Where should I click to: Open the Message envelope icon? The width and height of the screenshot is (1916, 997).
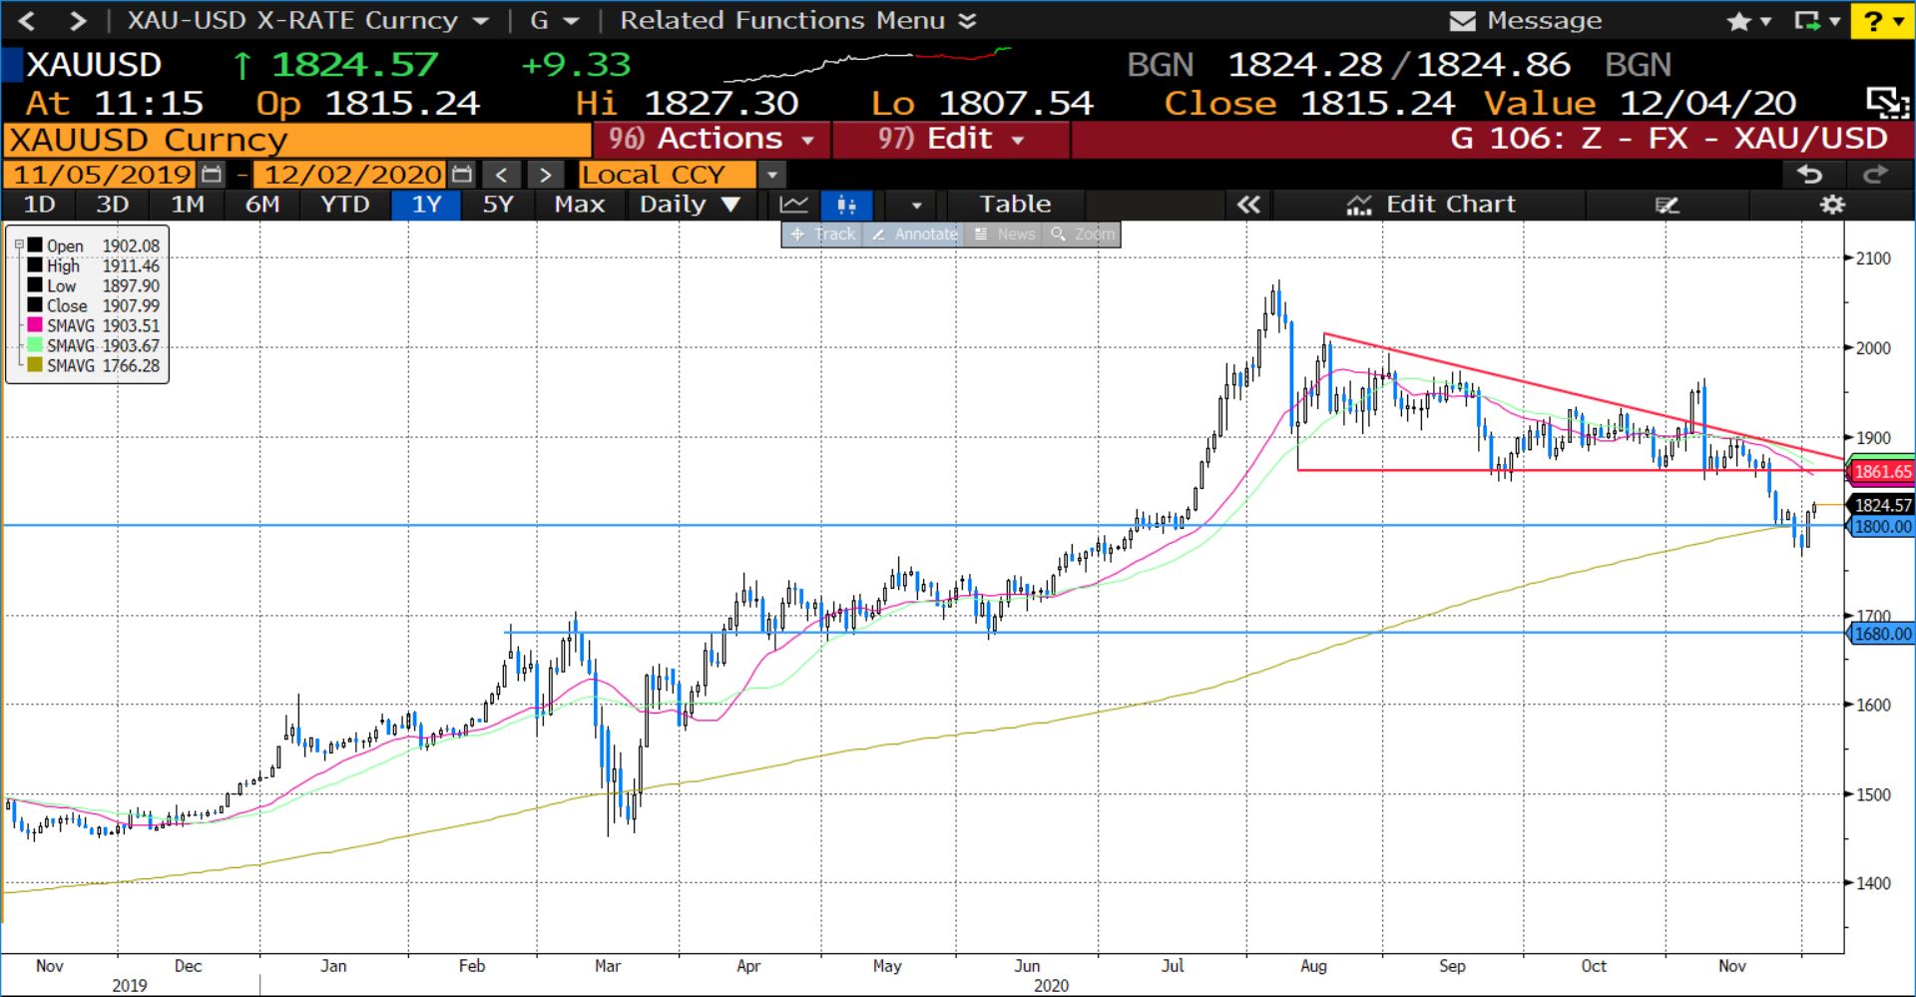(x=1462, y=21)
